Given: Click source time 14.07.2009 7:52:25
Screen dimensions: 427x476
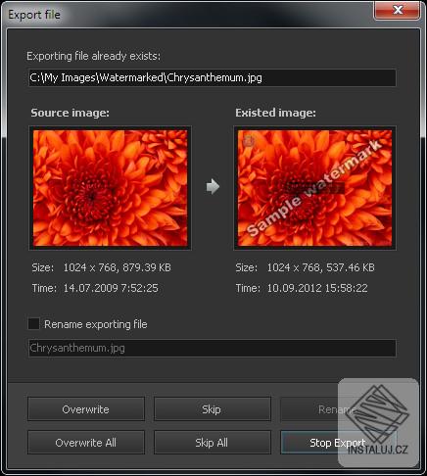Looking at the screenshot, I should (111, 288).
